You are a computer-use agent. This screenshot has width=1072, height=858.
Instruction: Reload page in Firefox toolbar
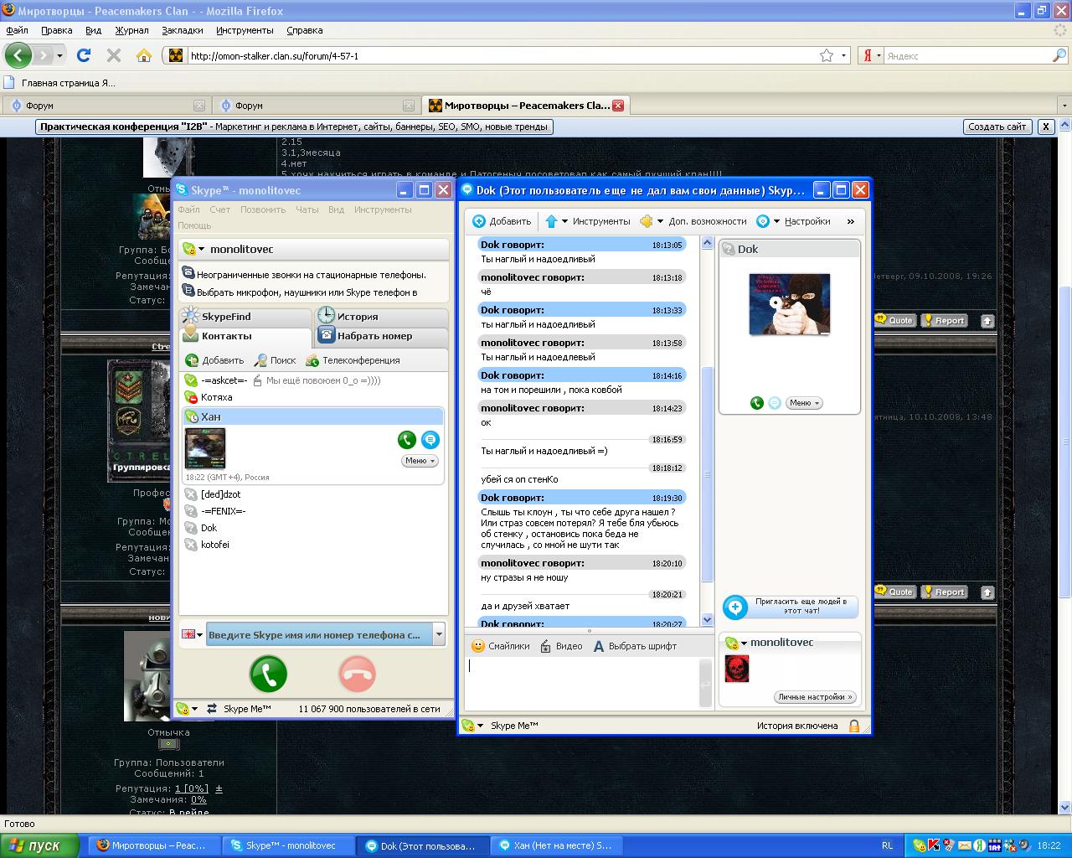[x=84, y=55]
